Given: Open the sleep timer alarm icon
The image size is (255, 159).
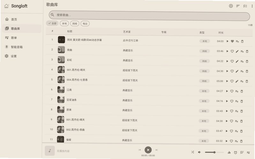Looking at the screenshot, I should pos(235,152).
